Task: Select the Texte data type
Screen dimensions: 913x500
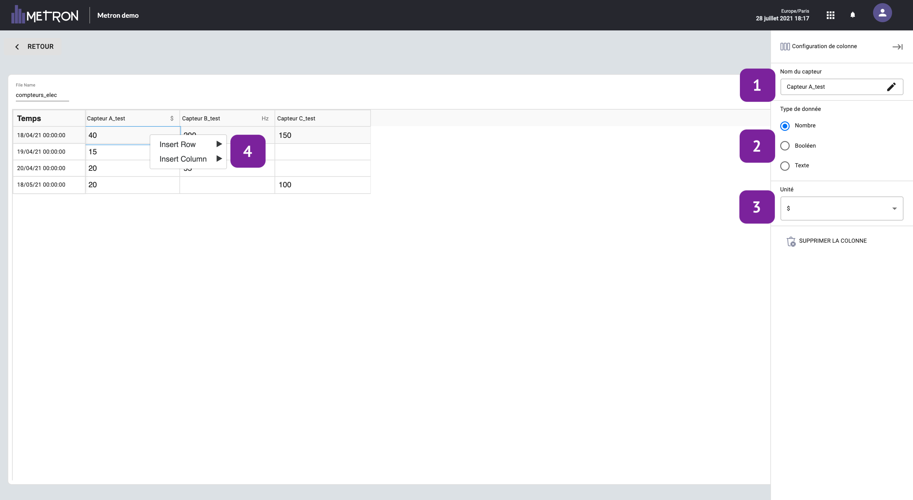Action: click(x=785, y=165)
